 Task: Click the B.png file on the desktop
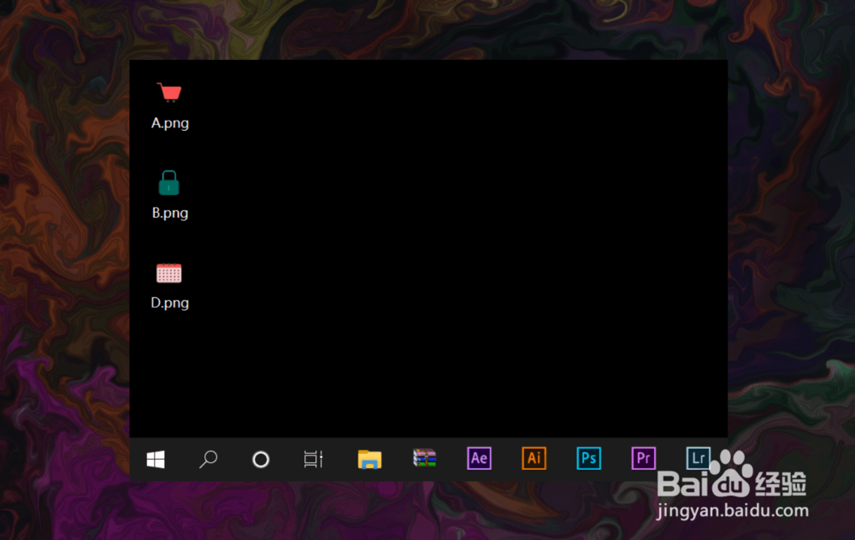pos(169,212)
